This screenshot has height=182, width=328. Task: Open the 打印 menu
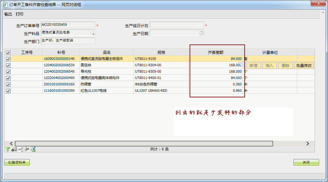point(19,14)
